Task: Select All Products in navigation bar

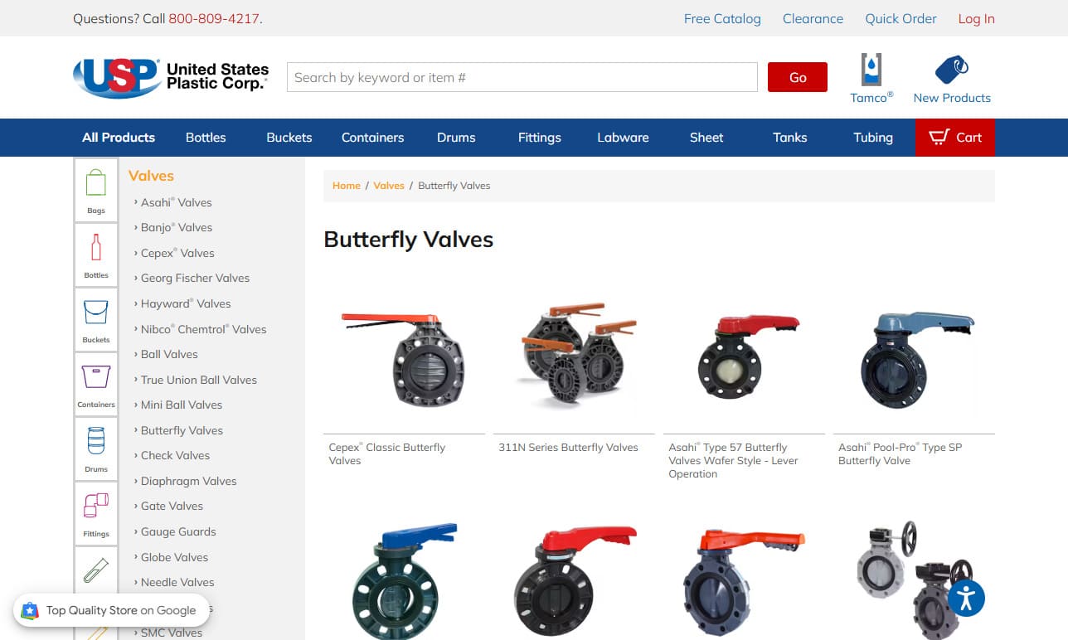Action: 119,138
